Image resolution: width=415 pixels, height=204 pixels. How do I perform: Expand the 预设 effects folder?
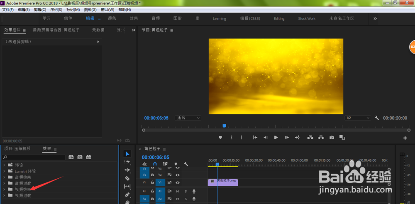pyautogui.click(x=4, y=165)
